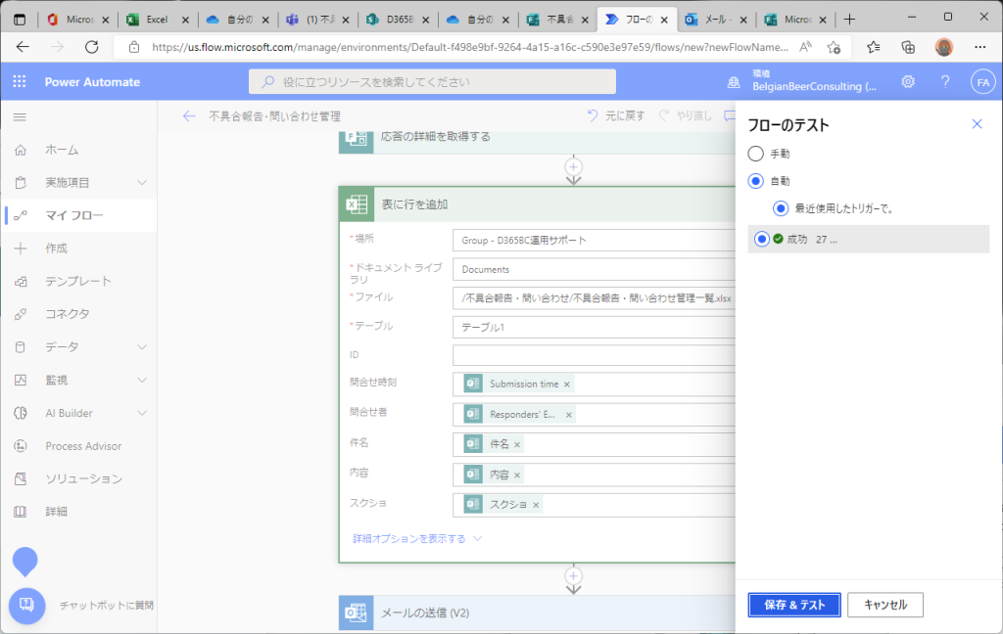Open the ファイル path picker field
This screenshot has height=634, width=1003.
[x=594, y=298]
